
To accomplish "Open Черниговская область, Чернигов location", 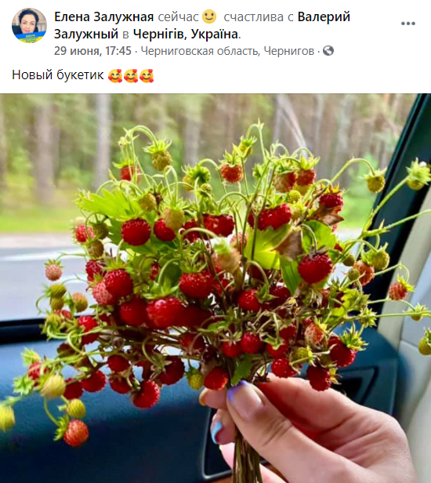I will pyautogui.click(x=227, y=51).
